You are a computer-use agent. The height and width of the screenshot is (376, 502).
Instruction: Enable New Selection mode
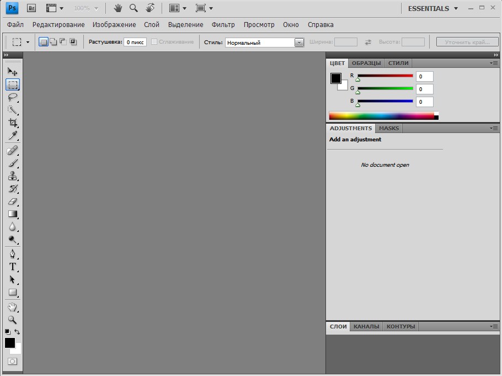(x=44, y=42)
